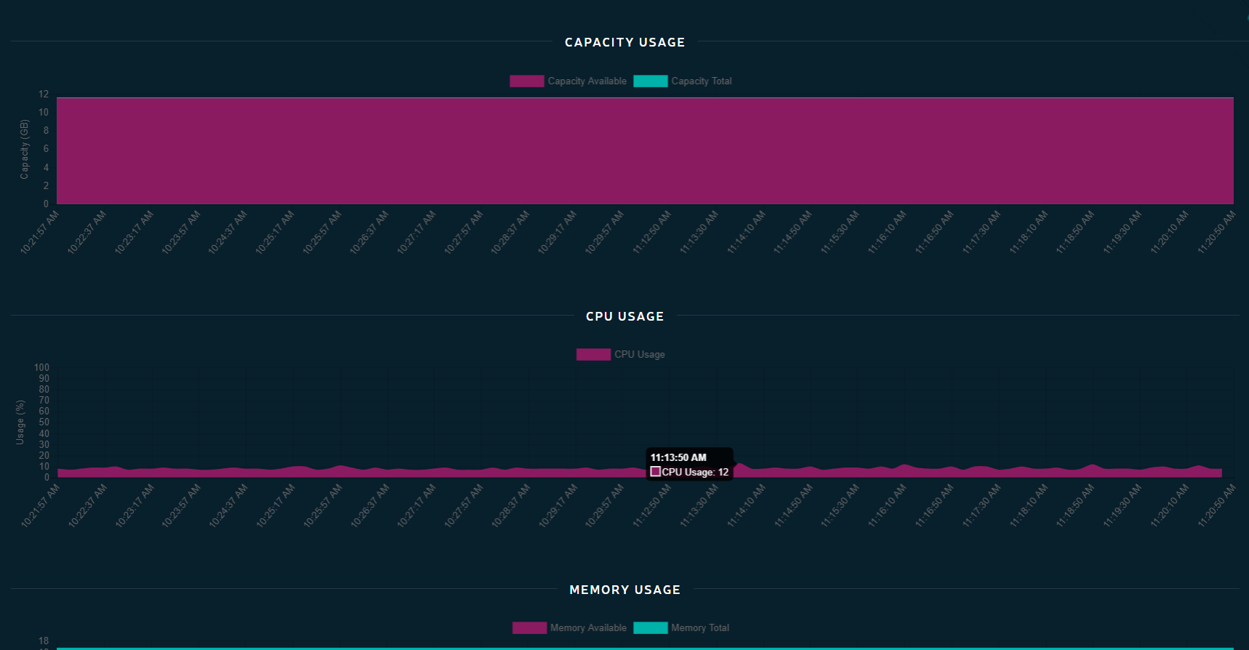The height and width of the screenshot is (650, 1249).
Task: Toggle the Capacity Total teal legend swatch
Action: point(651,81)
